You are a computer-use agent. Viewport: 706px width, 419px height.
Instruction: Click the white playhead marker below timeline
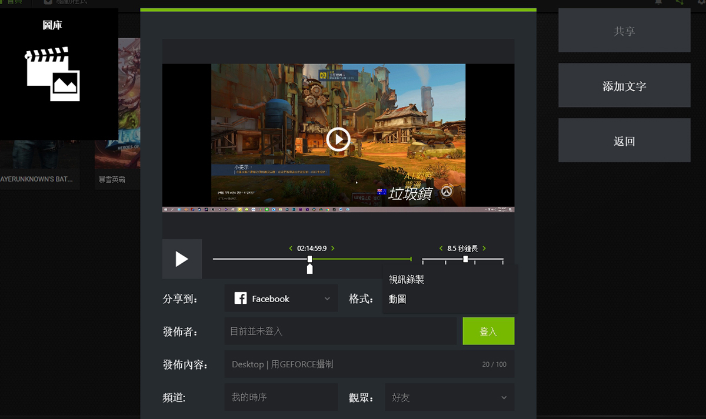click(309, 269)
